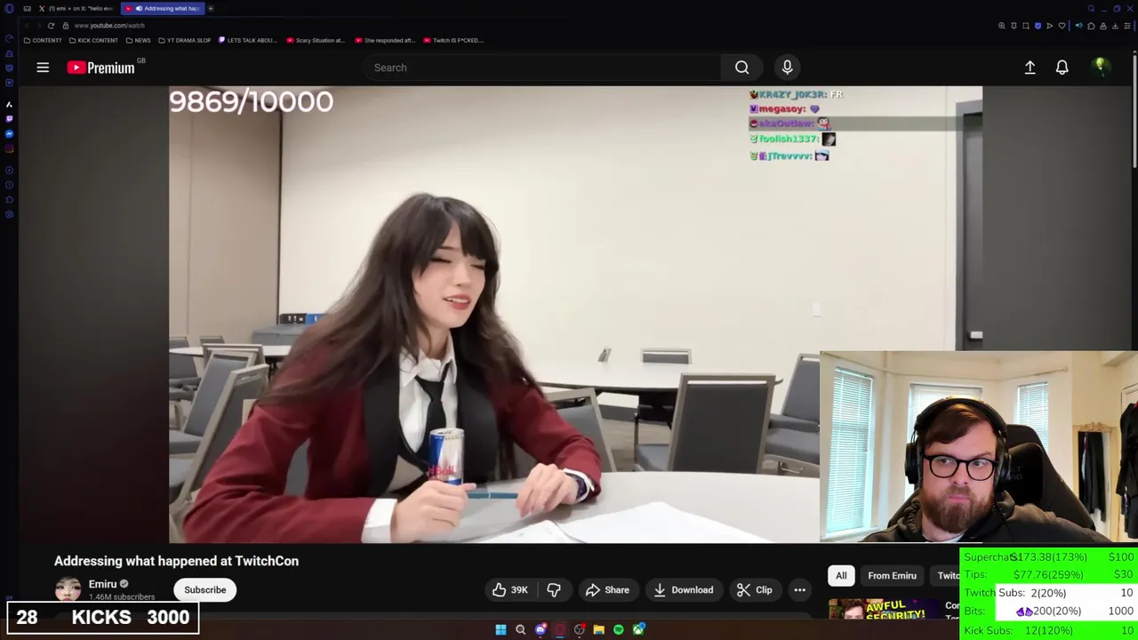
Task: Open a new browser tab
Action: (x=211, y=9)
